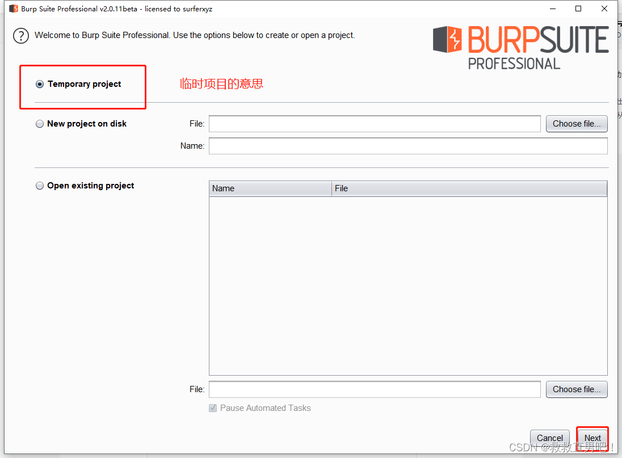Click the Burp Suite Professional logo
622x458 pixels.
pos(520,48)
